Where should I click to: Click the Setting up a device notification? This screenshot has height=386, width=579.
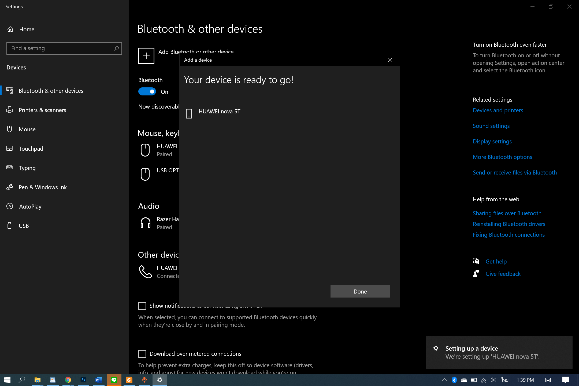(499, 352)
